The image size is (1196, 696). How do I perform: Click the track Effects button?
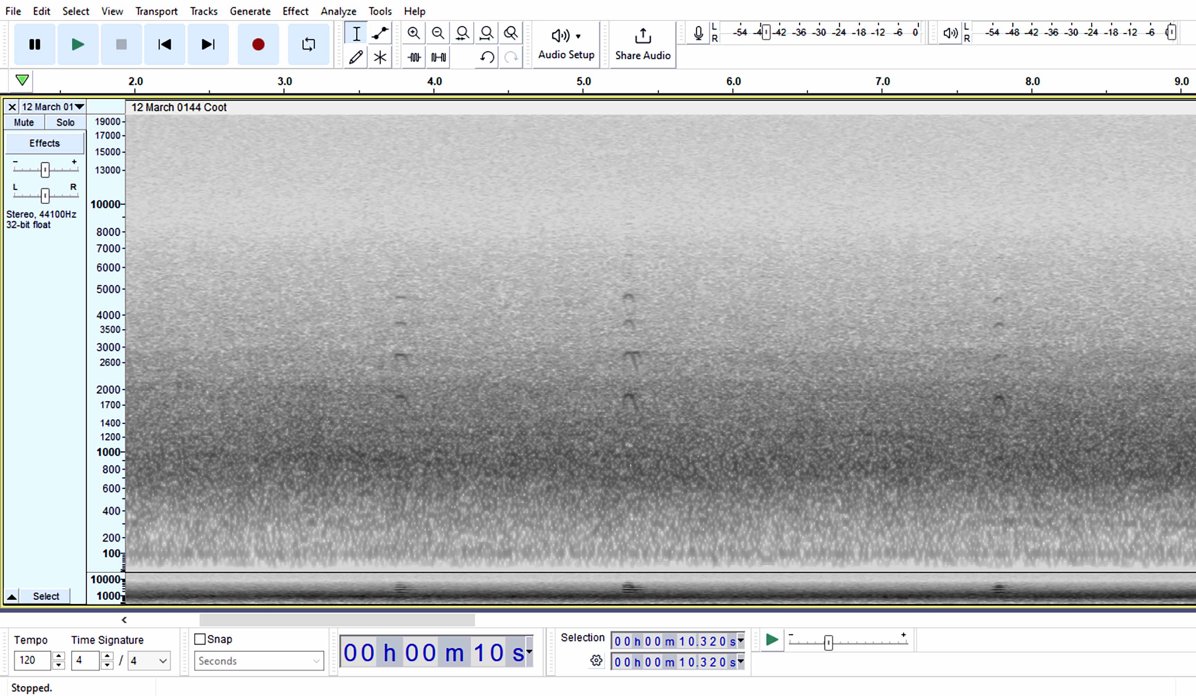44,143
